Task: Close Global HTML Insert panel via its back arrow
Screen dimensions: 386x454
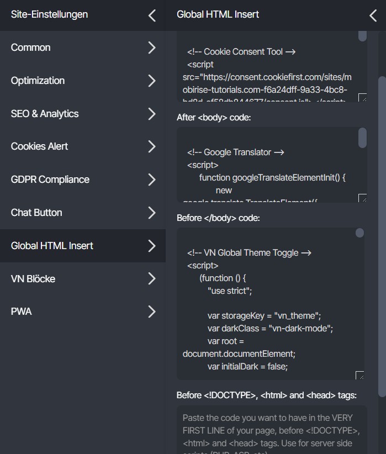Action: [373, 15]
